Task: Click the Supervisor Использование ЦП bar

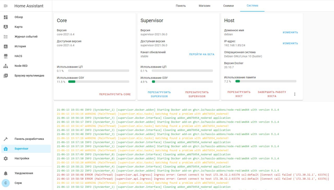Action: tap(182, 71)
